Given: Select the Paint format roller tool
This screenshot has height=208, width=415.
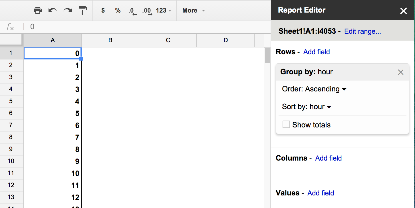Looking at the screenshot, I should (x=83, y=10).
